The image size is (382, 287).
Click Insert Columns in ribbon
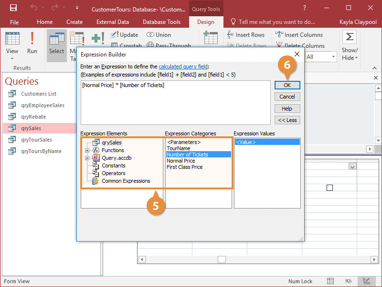(299, 34)
